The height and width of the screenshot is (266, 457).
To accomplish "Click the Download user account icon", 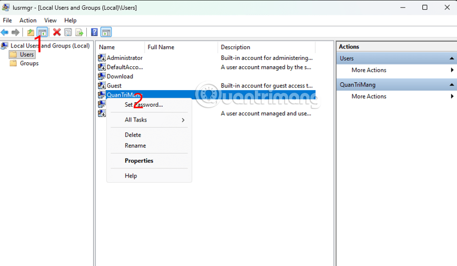I will [x=102, y=76].
